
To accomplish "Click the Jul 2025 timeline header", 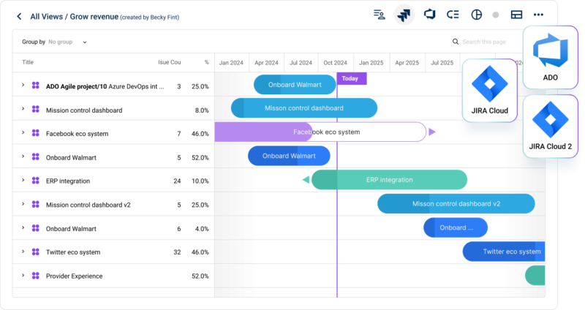I will pyautogui.click(x=442, y=63).
